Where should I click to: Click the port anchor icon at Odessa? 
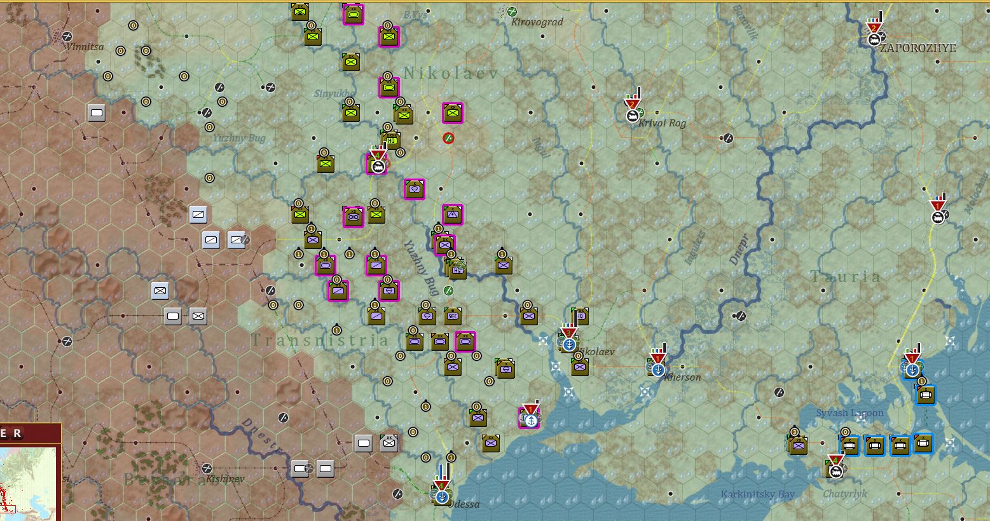point(441,497)
